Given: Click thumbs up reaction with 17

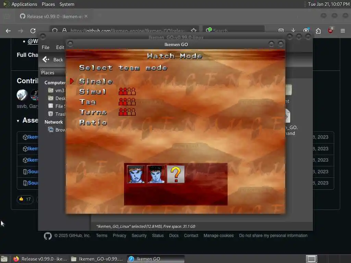Looking at the screenshot, I should coord(25,199).
